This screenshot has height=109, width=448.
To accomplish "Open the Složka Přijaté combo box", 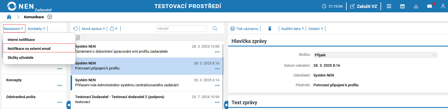I will 375,55.
